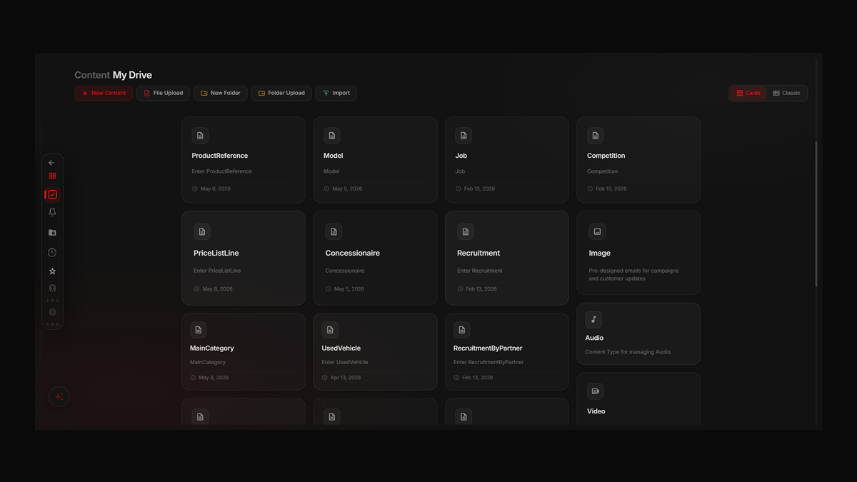Click the PriceListLine card document icon
This screenshot has width=857, height=482.
point(202,232)
